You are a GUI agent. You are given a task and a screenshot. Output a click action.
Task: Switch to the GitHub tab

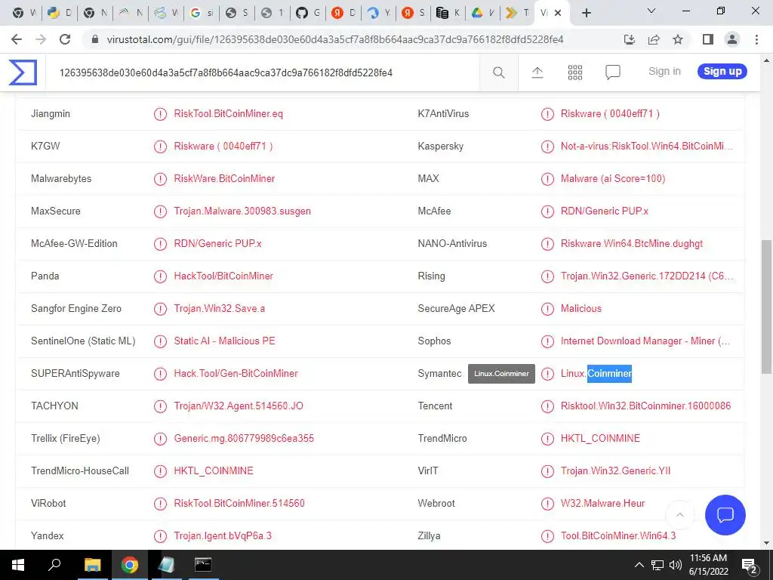point(308,13)
